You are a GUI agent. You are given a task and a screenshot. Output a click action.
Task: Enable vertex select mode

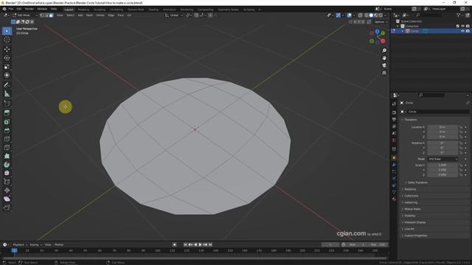[x=42, y=15]
